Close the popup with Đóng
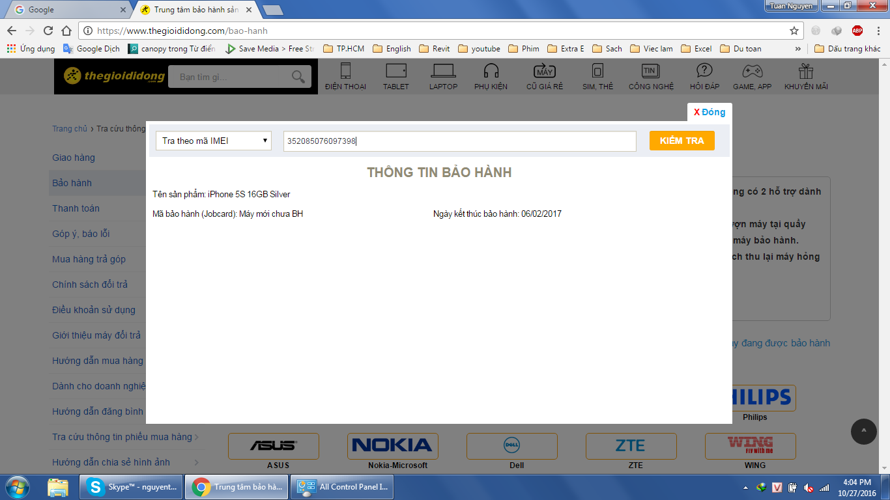890x500 pixels. pyautogui.click(x=710, y=112)
